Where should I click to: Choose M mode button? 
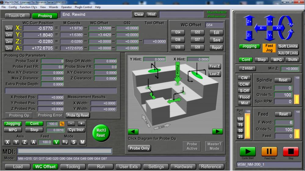[x=82, y=142]
